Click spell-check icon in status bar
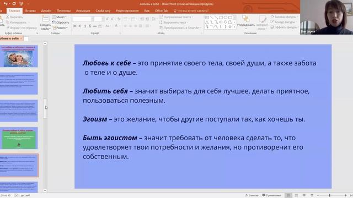 point(16,195)
